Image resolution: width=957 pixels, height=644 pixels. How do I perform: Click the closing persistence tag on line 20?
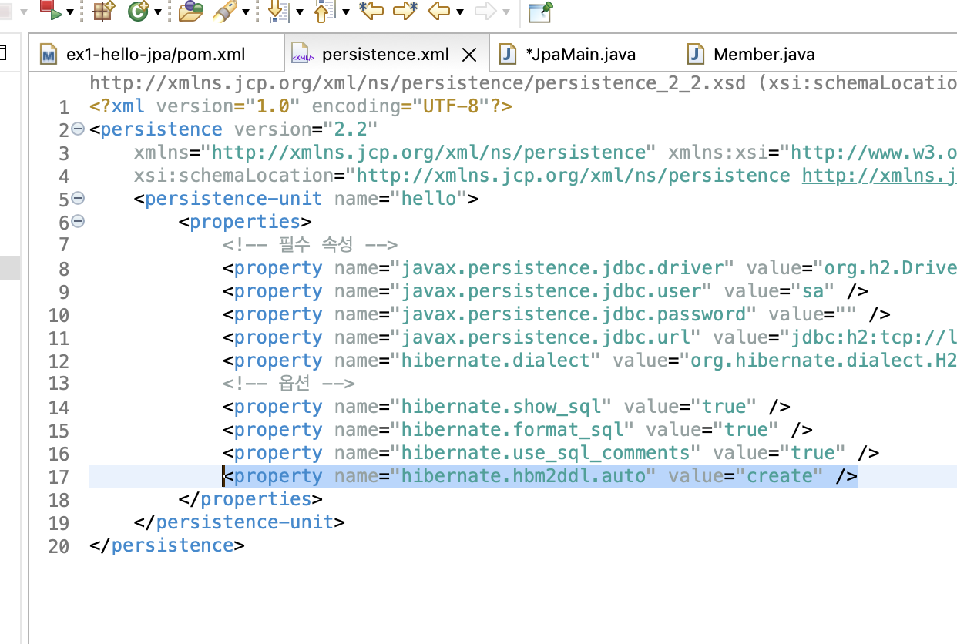click(167, 545)
